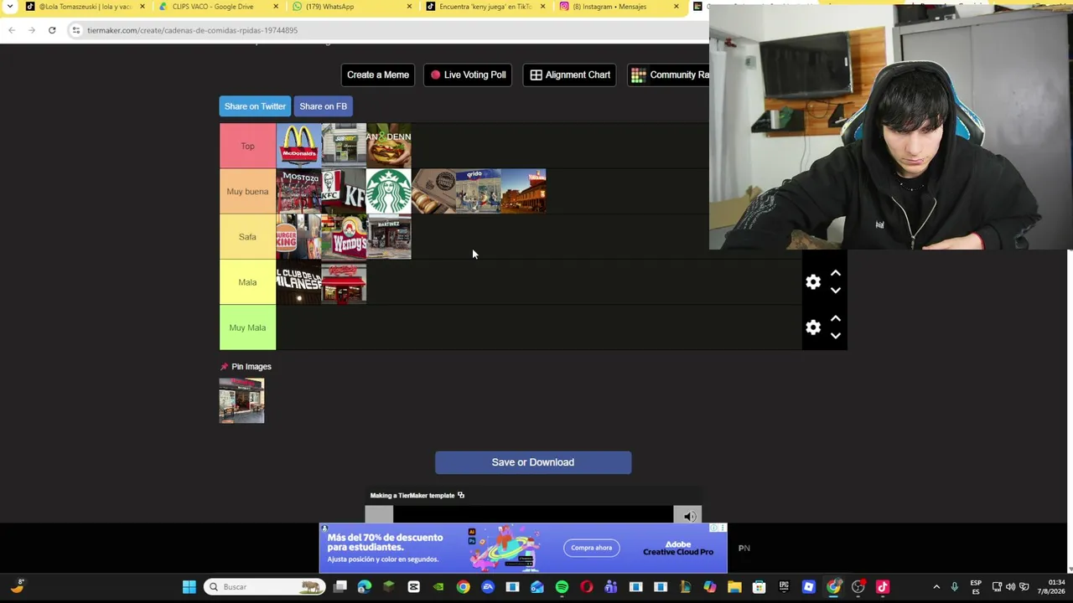Open the tab search dropdown arrow
Viewport: 1073px width, 603px height.
[x=10, y=7]
